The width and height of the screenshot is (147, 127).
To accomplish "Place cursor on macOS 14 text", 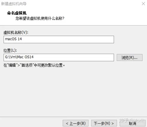I will pos(13,39).
